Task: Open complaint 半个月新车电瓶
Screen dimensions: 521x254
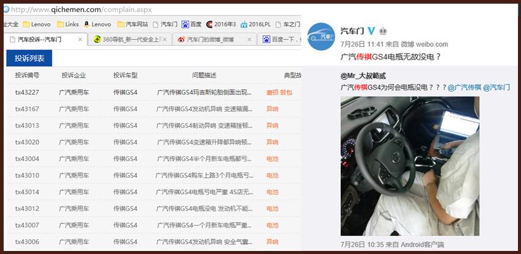Action: (205, 159)
